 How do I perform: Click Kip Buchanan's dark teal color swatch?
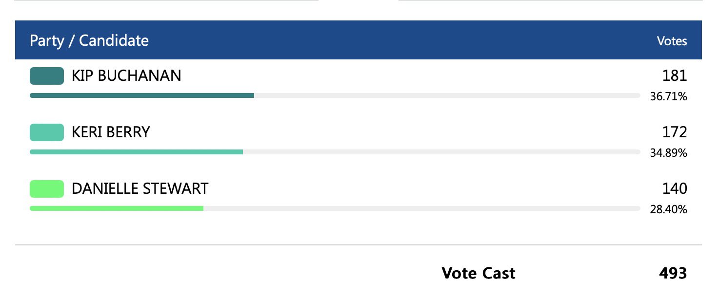47,76
